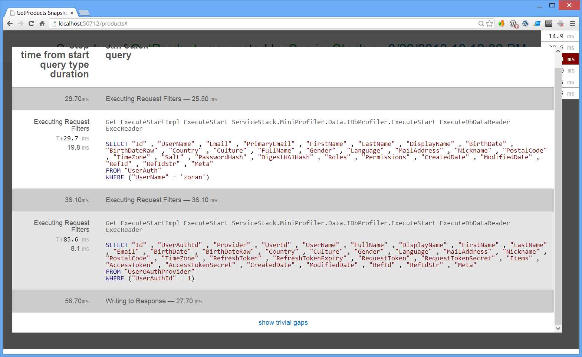Click the 29.70ms Executing Request Filters row

(283, 99)
